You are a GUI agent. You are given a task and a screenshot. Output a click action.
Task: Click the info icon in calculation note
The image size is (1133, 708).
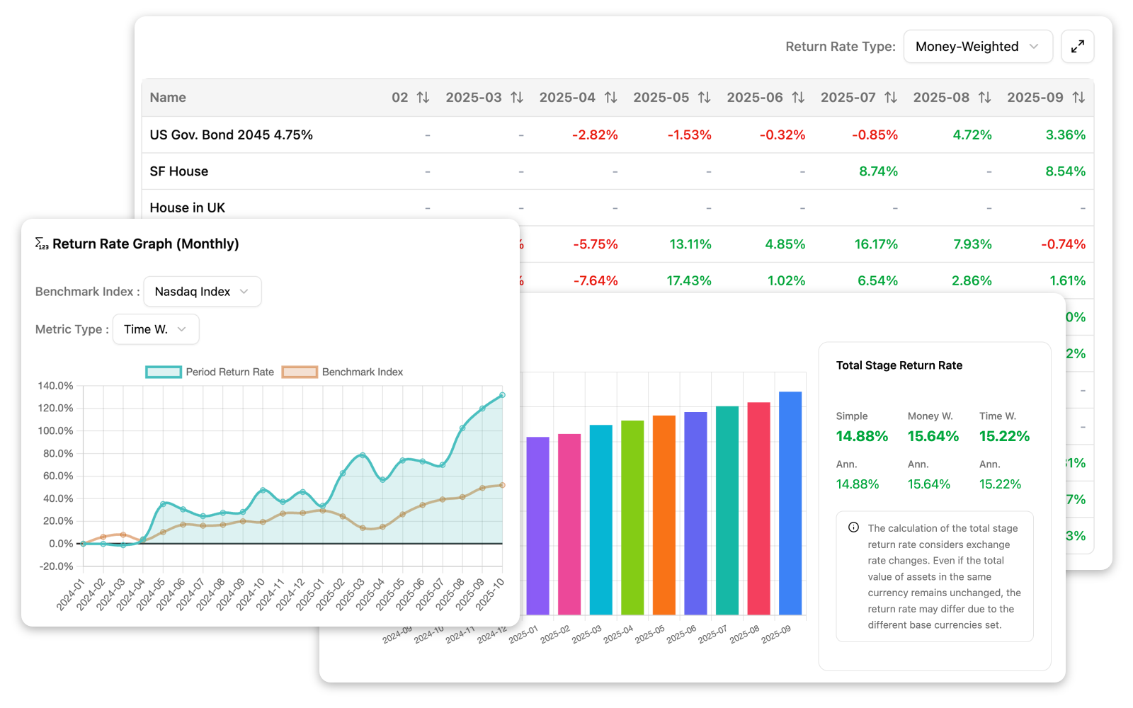click(x=853, y=527)
